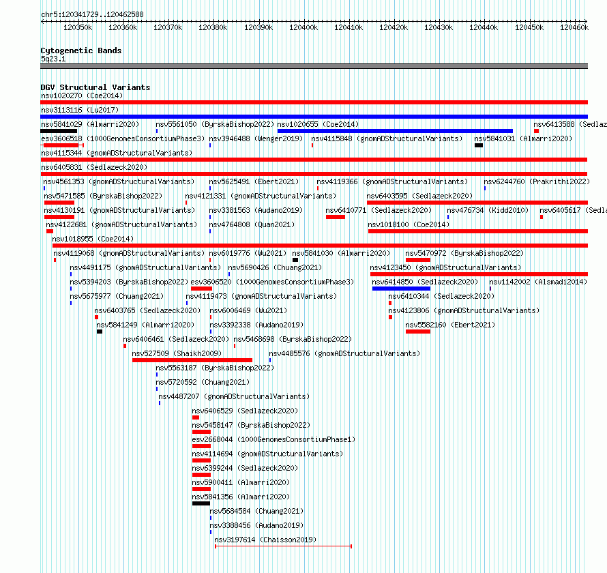Screen dimensions: 607x573
Task: Click nsv5625491 (Ebert2021) variant
Action: tap(254, 181)
